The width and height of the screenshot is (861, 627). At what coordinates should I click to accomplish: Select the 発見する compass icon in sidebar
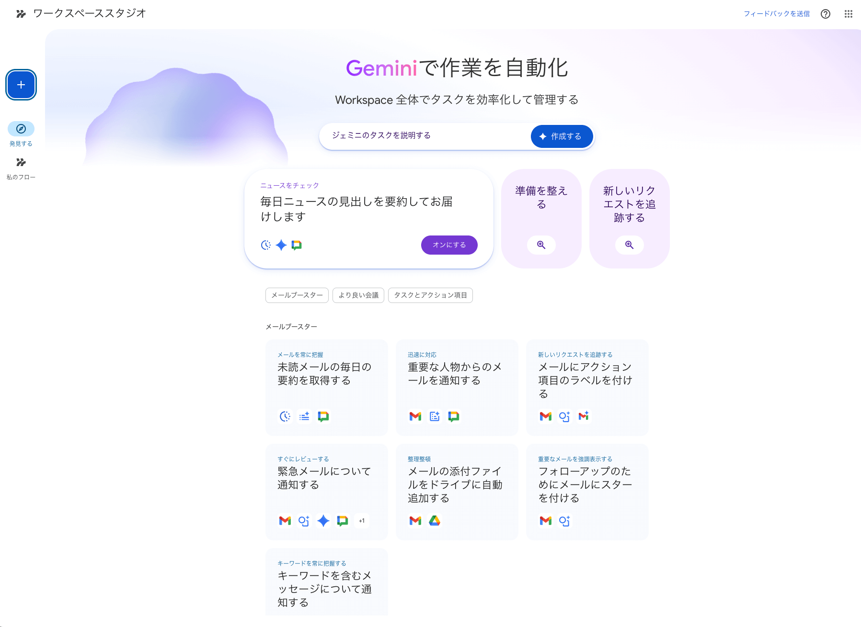pos(21,128)
